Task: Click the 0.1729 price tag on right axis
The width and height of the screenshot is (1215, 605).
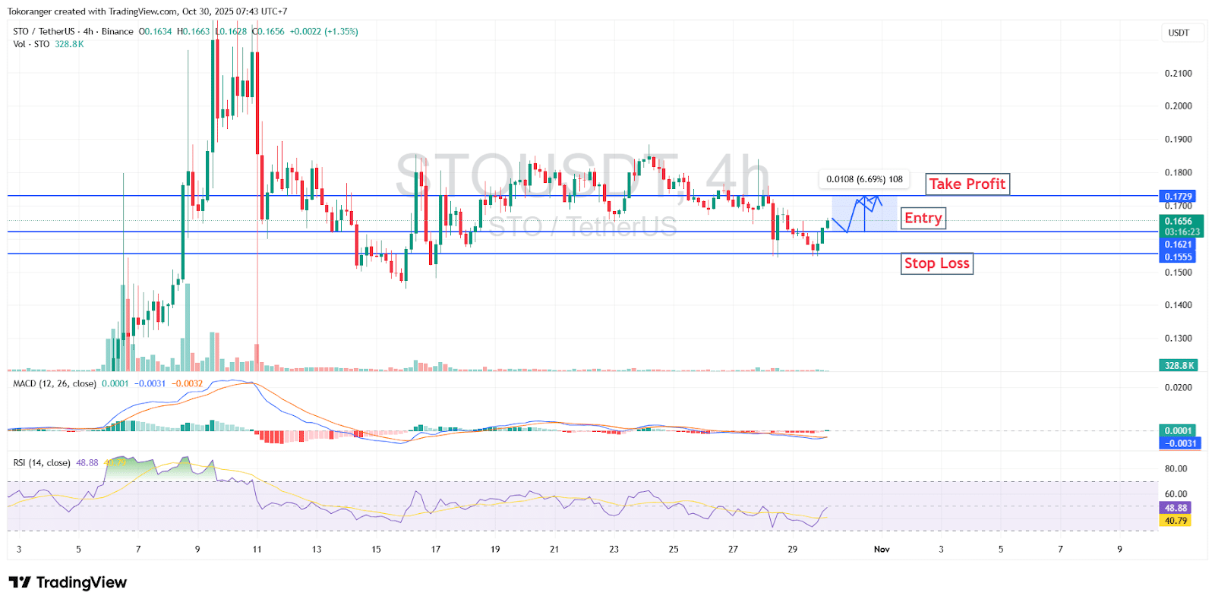Action: 1178,197
